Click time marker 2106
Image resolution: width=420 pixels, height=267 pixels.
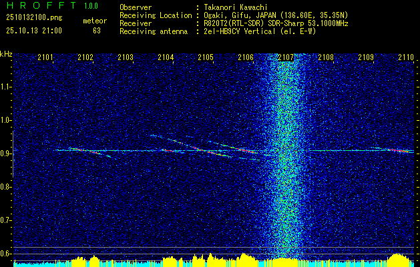(x=246, y=57)
